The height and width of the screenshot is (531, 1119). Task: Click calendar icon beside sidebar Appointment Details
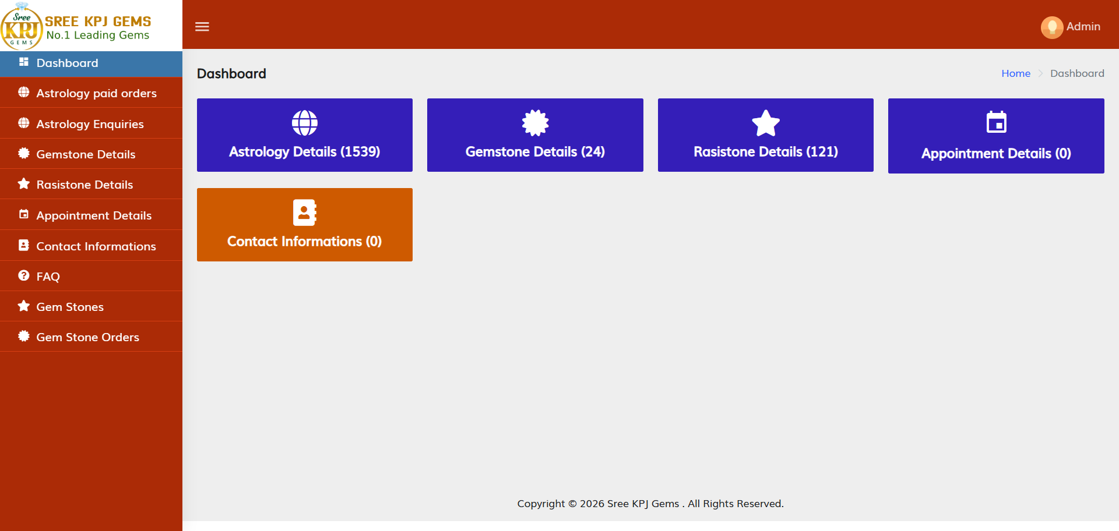pos(24,214)
